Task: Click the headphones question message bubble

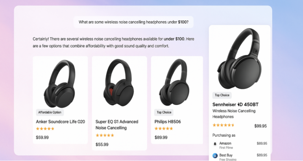Action: coord(133,22)
